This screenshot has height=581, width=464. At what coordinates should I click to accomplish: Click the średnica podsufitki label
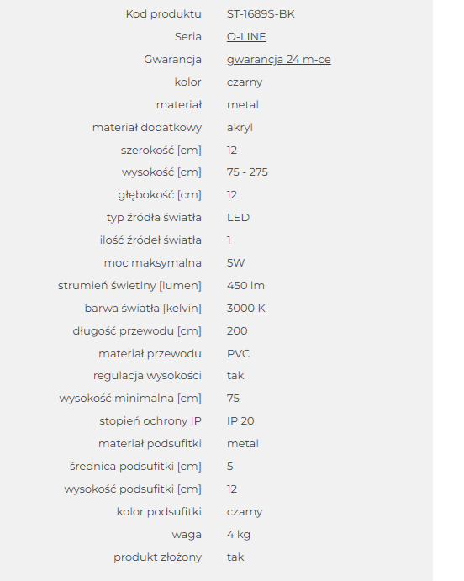pos(135,467)
